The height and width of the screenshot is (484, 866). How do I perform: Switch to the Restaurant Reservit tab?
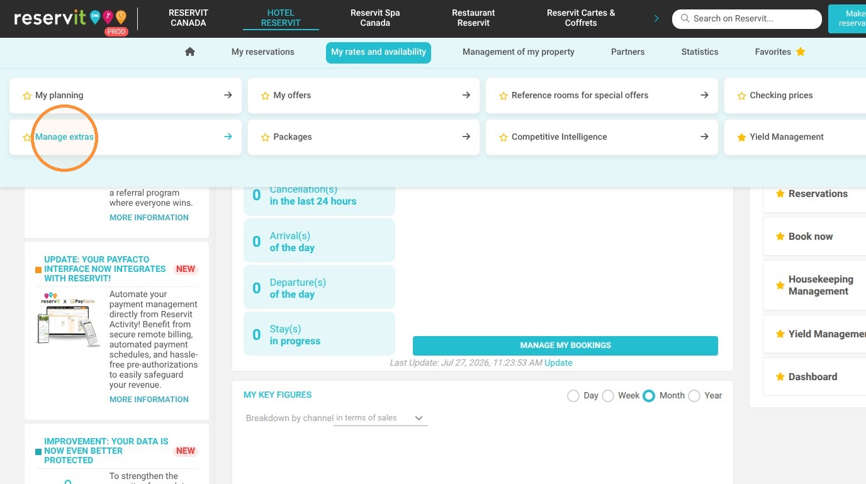point(473,18)
